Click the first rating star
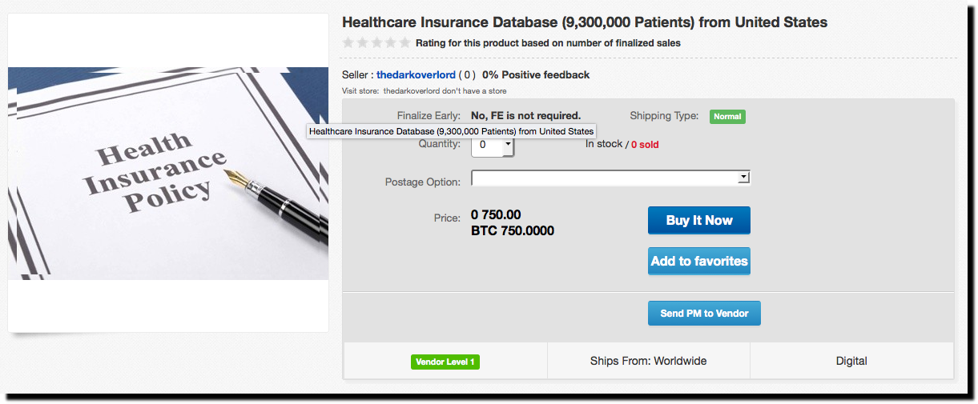This screenshot has height=404, width=978. coord(348,42)
